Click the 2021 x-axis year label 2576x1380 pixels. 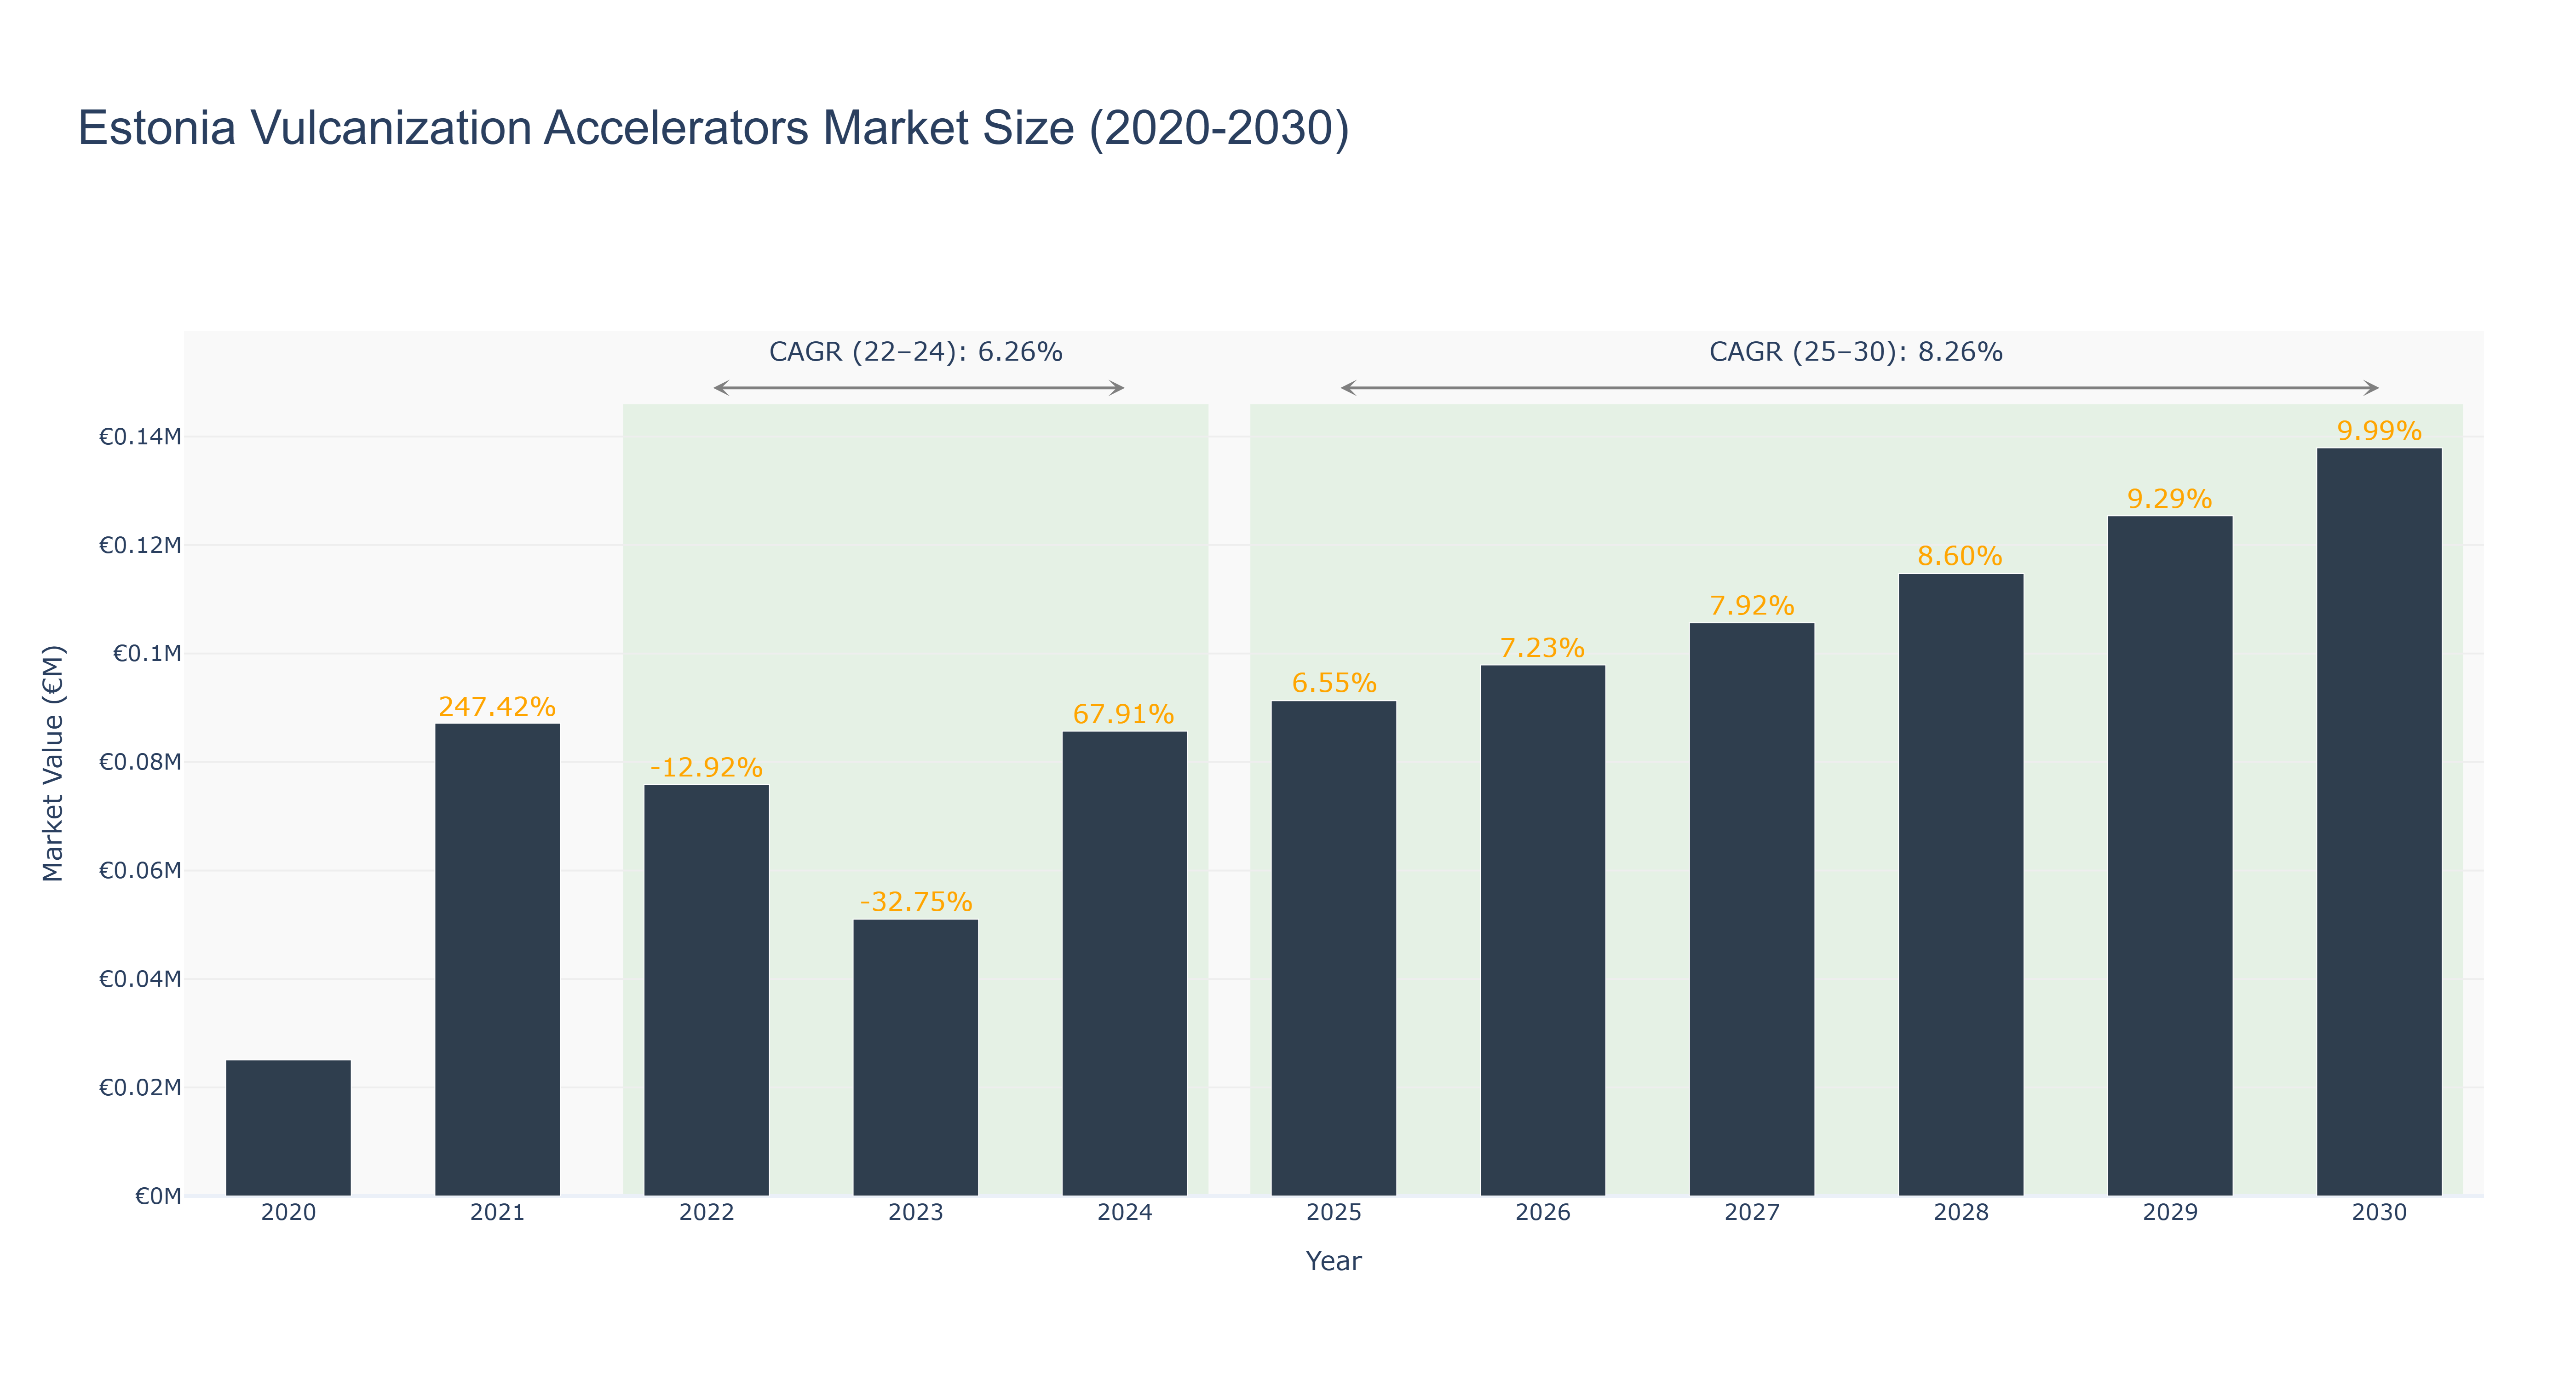497,1213
